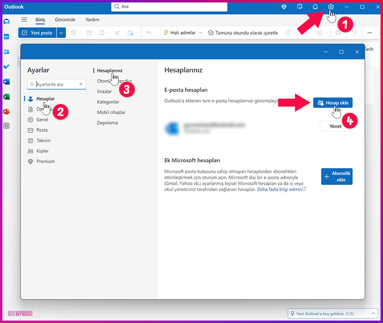Click the Archive icon in the toolbar
The image size is (383, 323).
click(x=89, y=33)
